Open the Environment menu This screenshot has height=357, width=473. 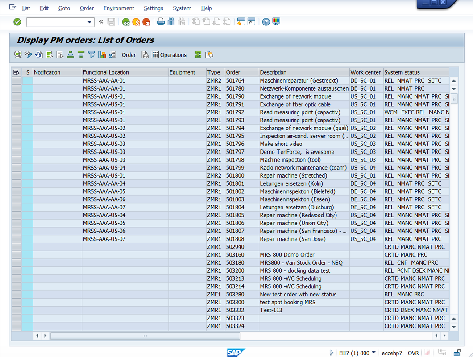(119, 8)
